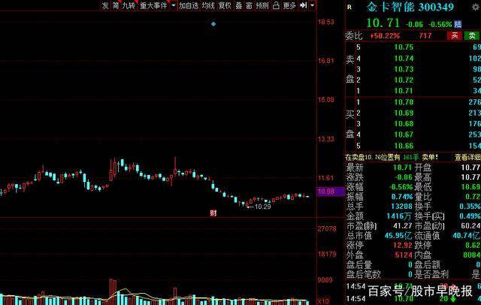Open the 叠 overlay tool in toolbar

[239, 5]
